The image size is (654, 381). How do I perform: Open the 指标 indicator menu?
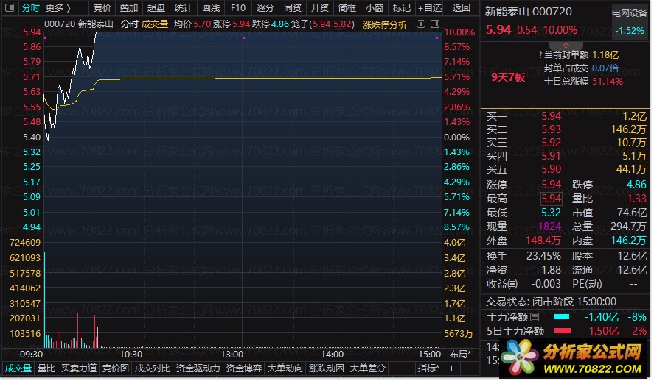(x=428, y=368)
